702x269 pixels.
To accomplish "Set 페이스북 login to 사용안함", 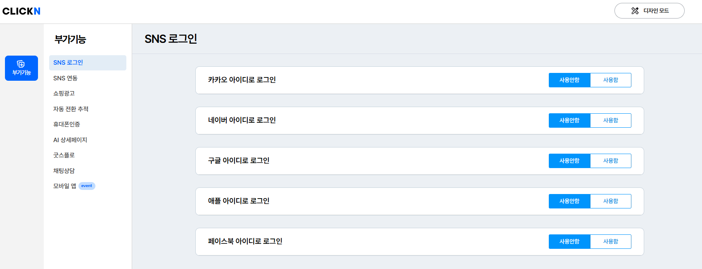I will click(x=569, y=242).
